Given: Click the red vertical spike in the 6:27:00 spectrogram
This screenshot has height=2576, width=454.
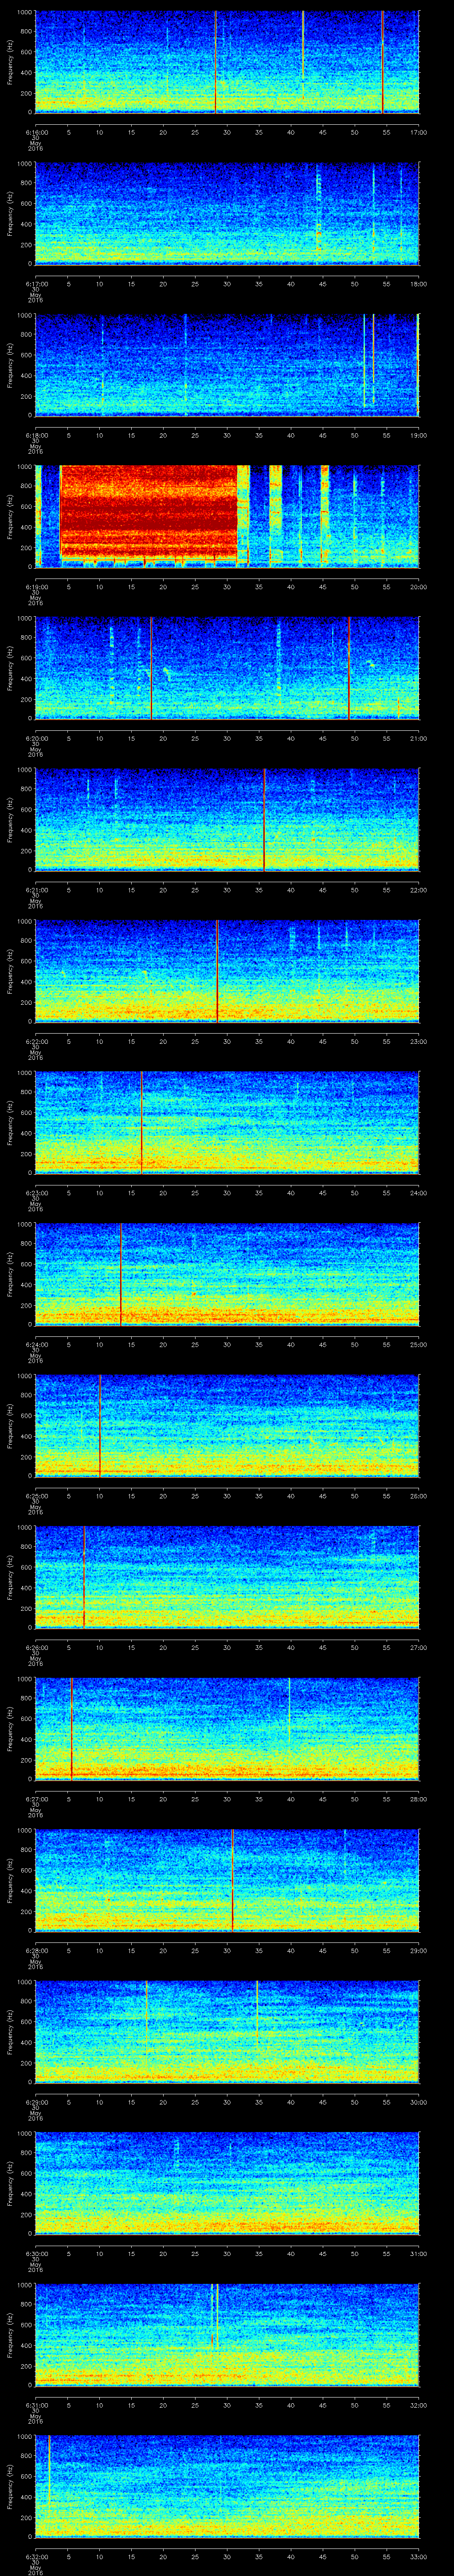Looking at the screenshot, I should click(x=72, y=1728).
